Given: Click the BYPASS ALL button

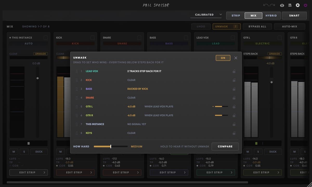Looking at the screenshot, I should pos(257,26).
